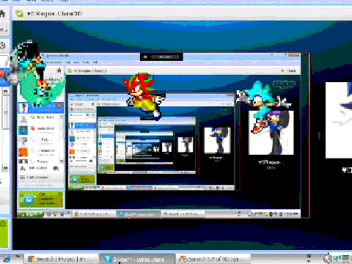Open the clock history icon on the left edge
Screen dimensions: 352x264
point(3,45)
